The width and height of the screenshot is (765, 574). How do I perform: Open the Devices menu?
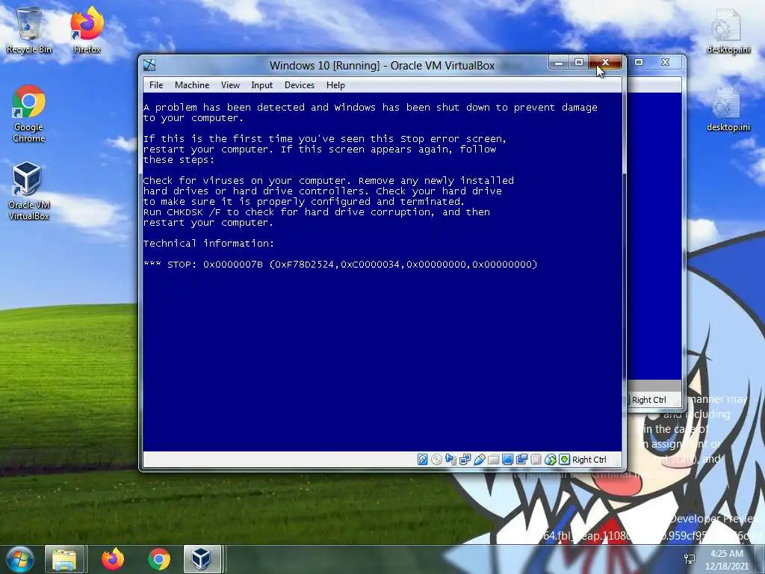(x=299, y=85)
